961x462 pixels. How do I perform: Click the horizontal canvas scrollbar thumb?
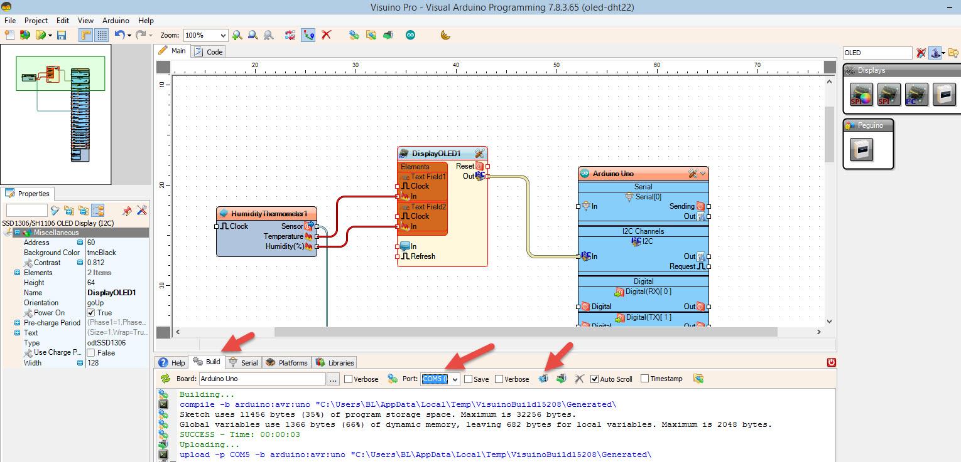tap(526, 332)
